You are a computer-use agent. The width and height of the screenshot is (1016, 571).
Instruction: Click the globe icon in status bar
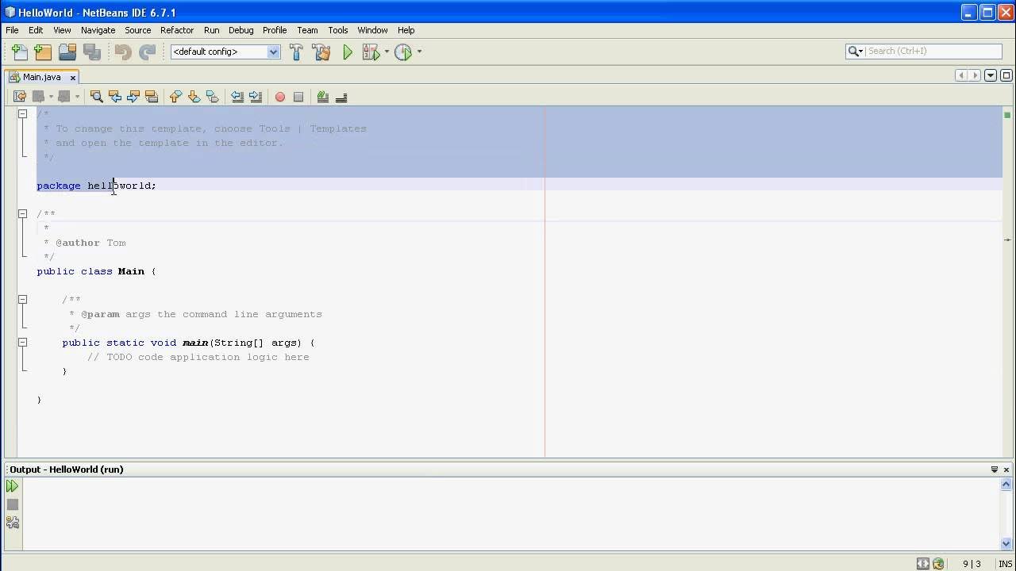coord(938,564)
